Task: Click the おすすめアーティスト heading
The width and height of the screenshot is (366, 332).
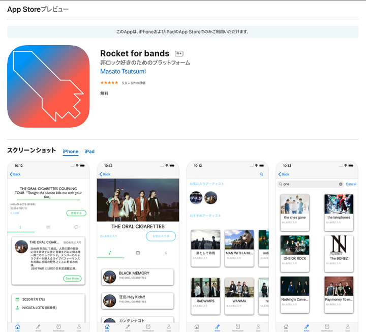Action: click(205, 216)
